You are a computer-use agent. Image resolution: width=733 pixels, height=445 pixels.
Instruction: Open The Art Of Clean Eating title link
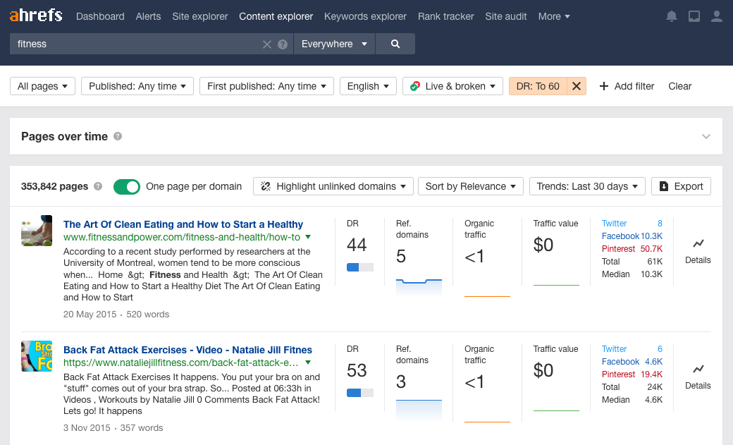tap(183, 224)
